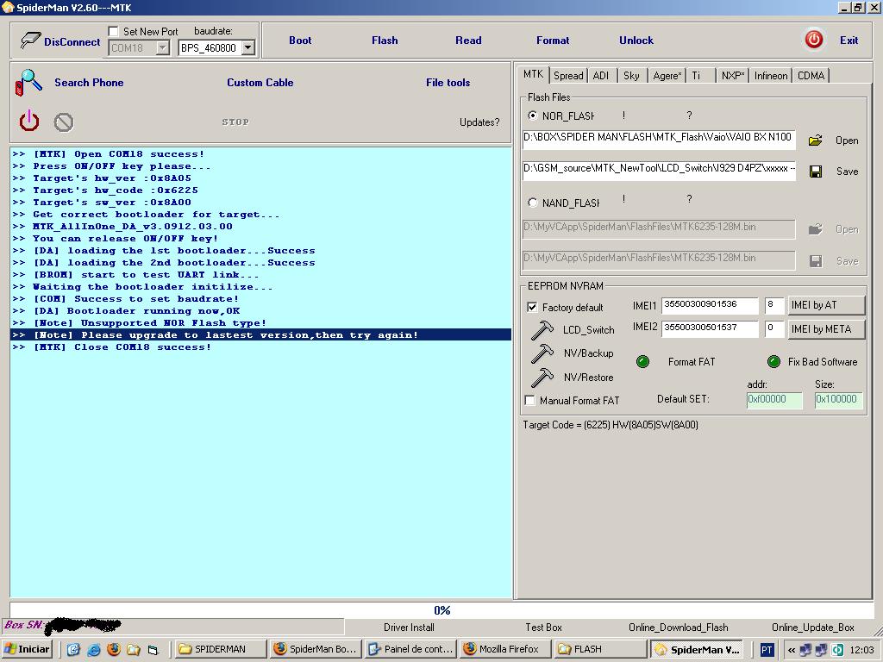Uncheck the Factory default checkbox

pos(532,308)
